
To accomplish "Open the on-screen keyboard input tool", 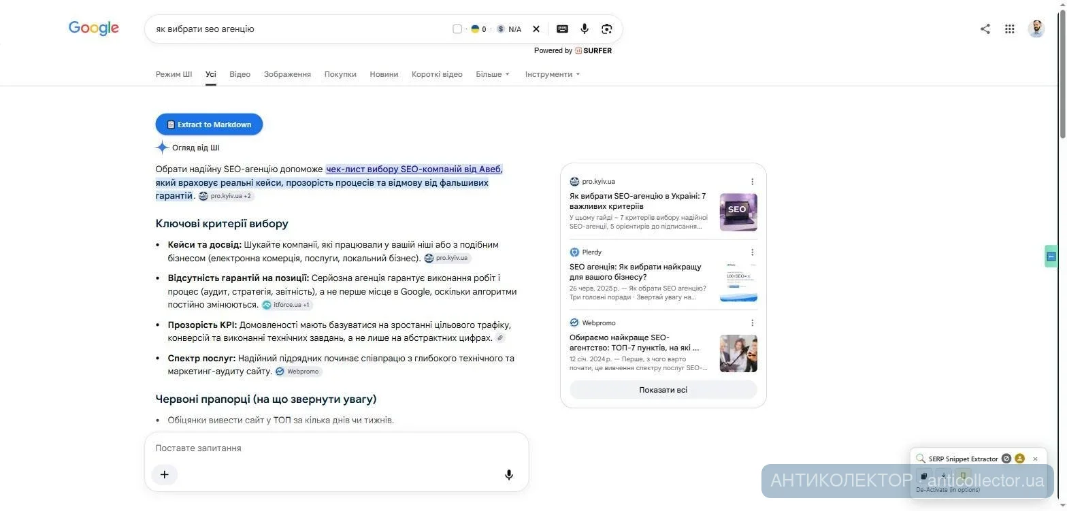I will point(562,29).
